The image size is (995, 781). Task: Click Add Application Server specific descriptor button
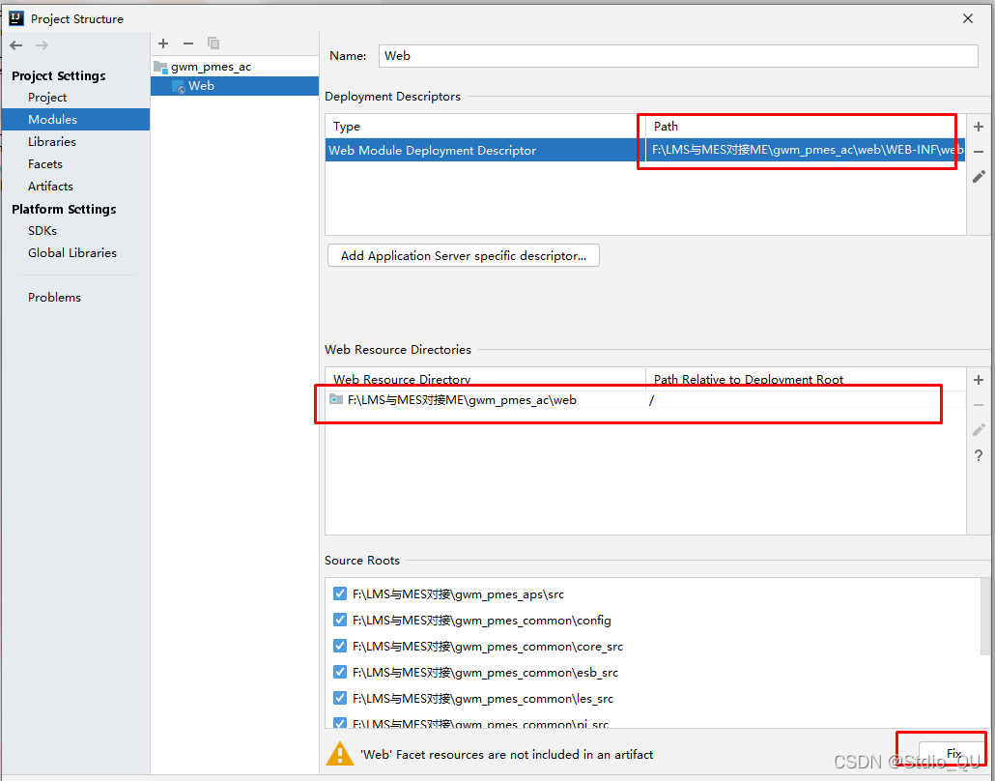click(x=464, y=255)
